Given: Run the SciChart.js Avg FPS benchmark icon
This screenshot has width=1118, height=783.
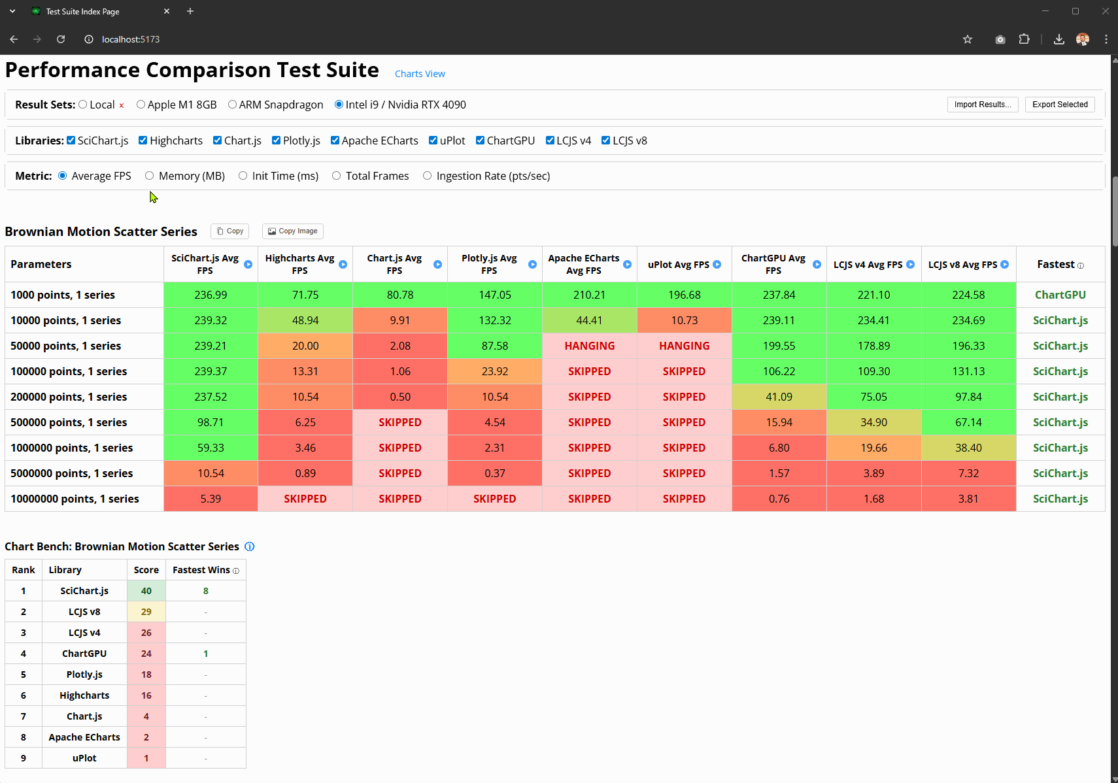Looking at the screenshot, I should (248, 265).
